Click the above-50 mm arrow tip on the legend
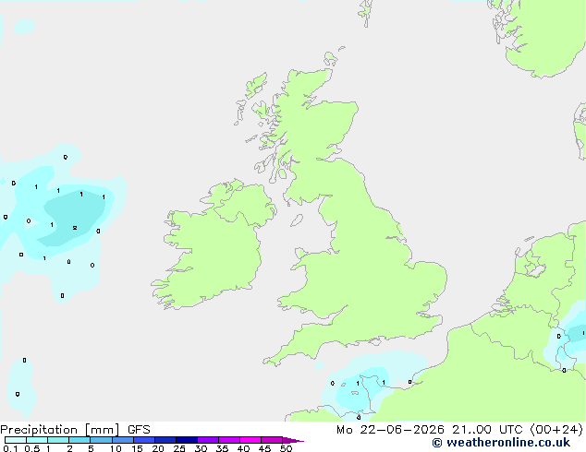 click(293, 440)
